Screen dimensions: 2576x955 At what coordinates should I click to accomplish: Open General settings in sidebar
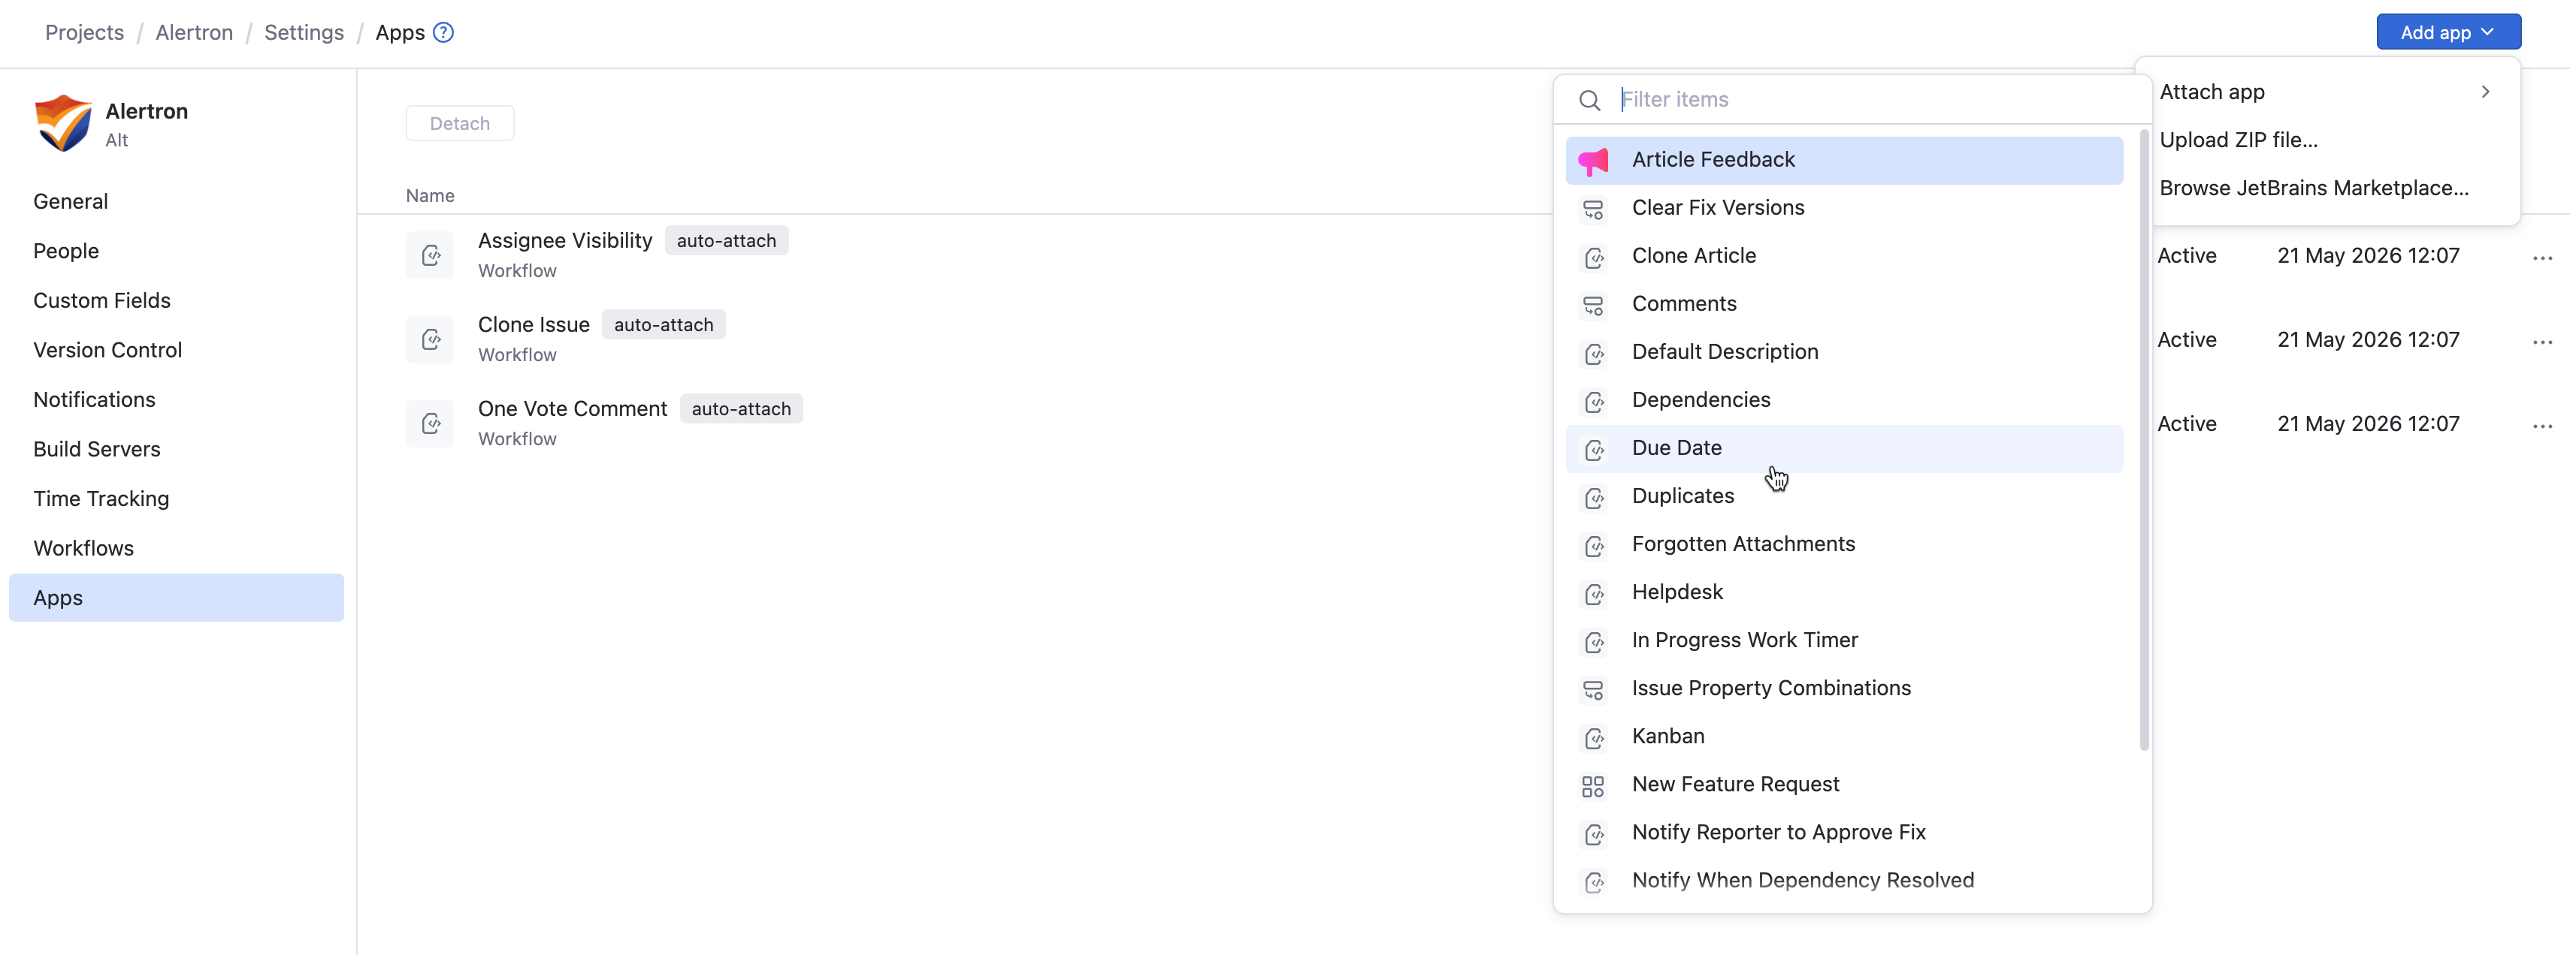pos(176,200)
